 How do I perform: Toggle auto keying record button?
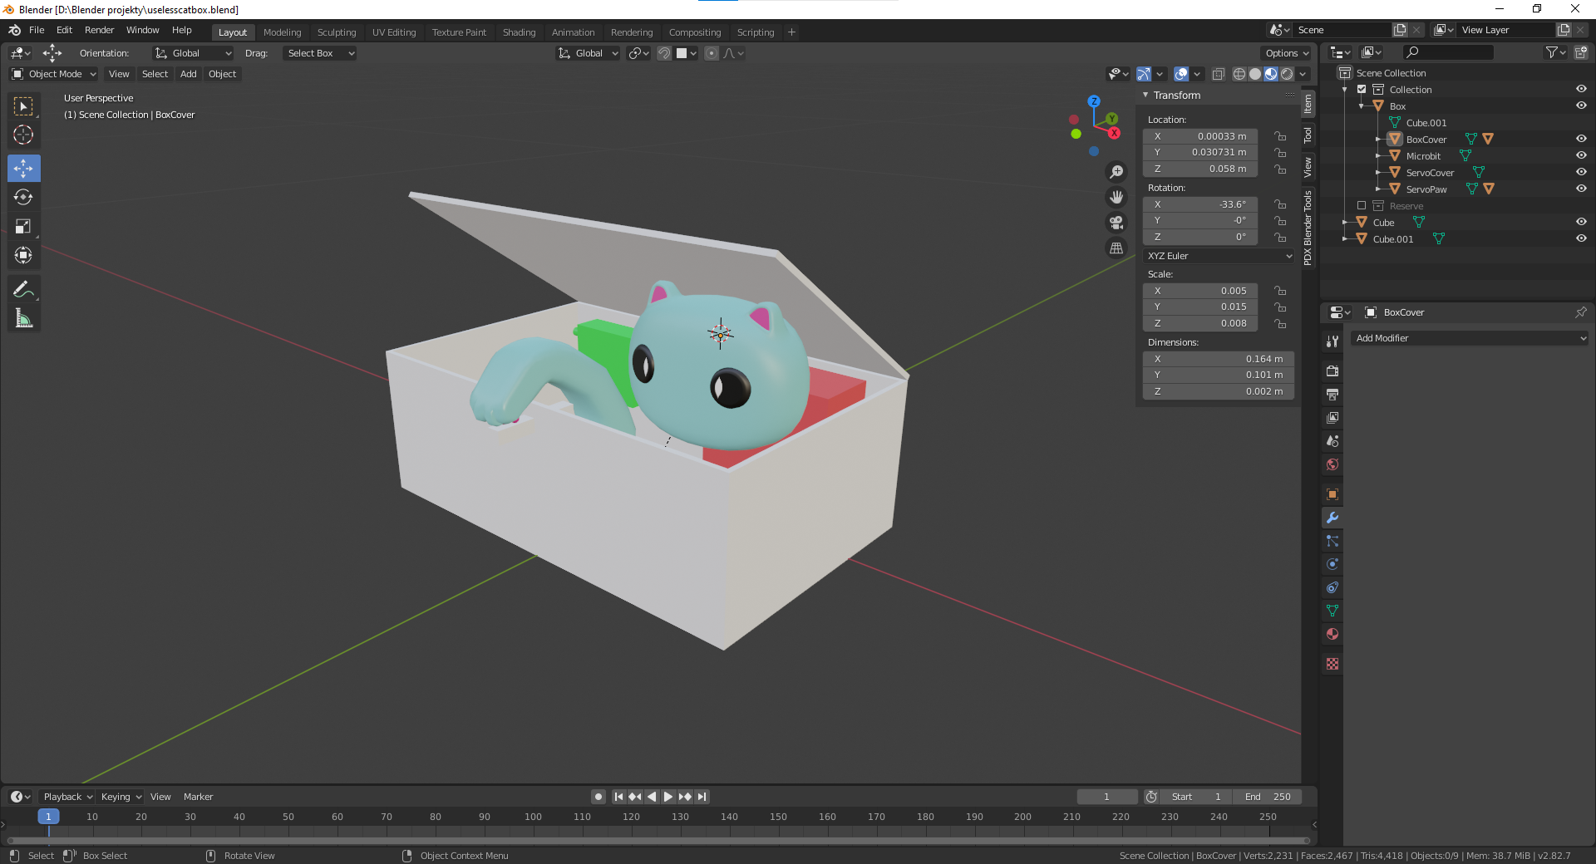[x=598, y=797]
